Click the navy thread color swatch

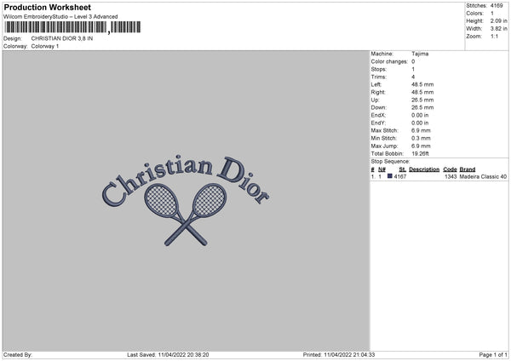coord(390,176)
